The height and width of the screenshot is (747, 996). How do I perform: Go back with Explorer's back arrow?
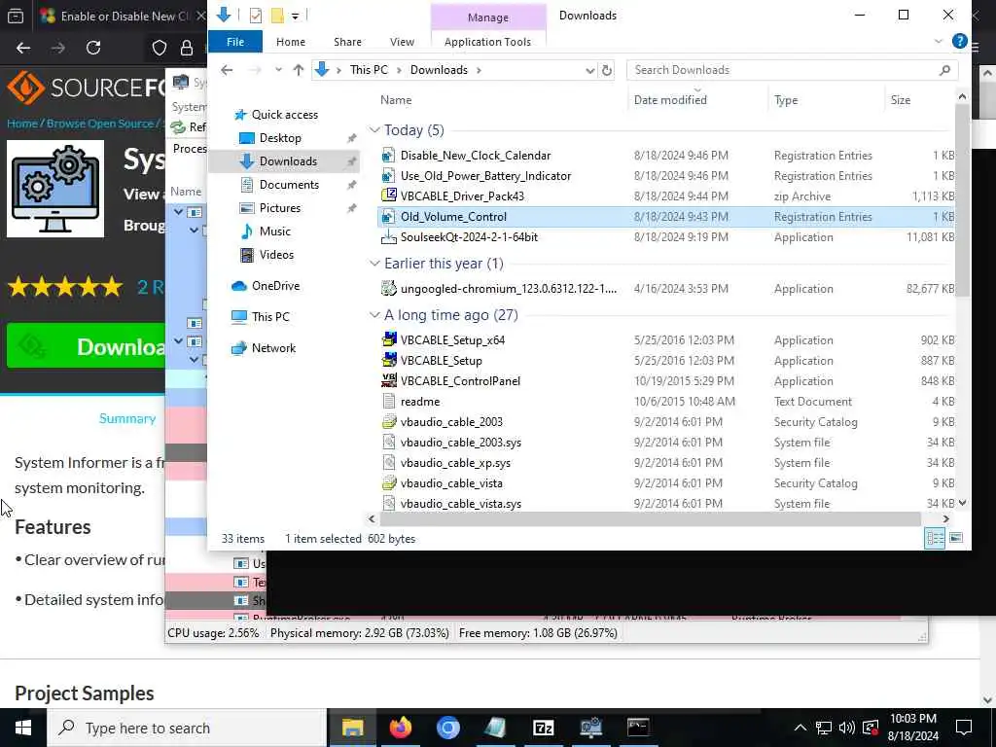tap(227, 70)
